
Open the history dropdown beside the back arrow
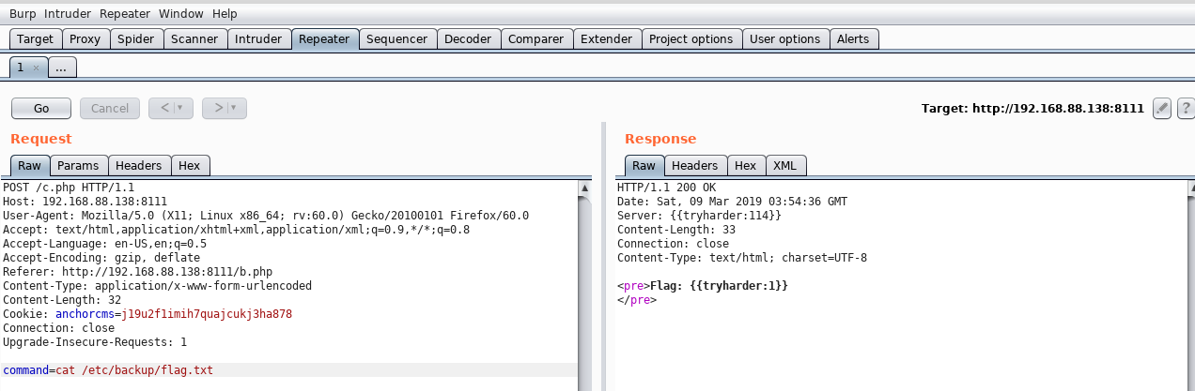(178, 108)
